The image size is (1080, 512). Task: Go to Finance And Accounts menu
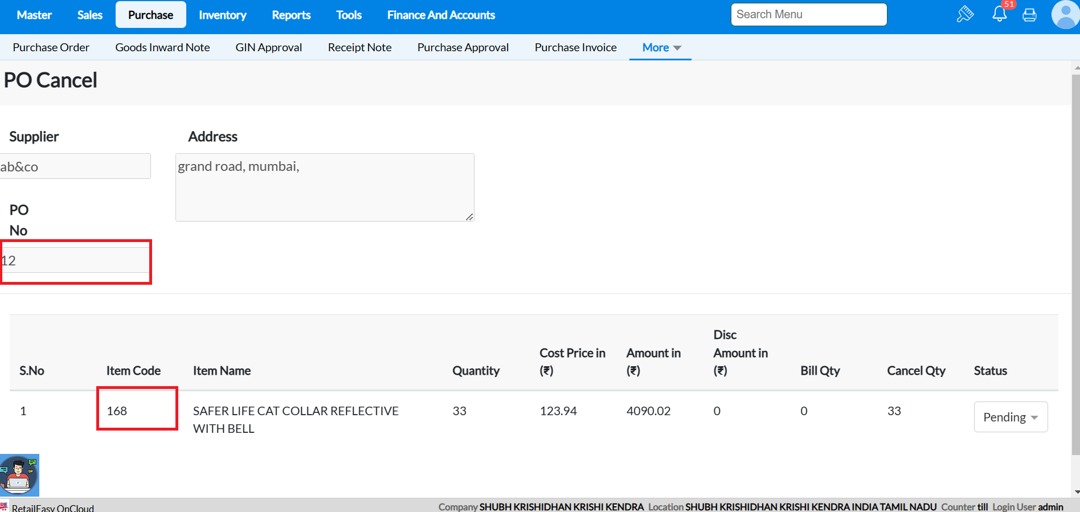click(441, 15)
